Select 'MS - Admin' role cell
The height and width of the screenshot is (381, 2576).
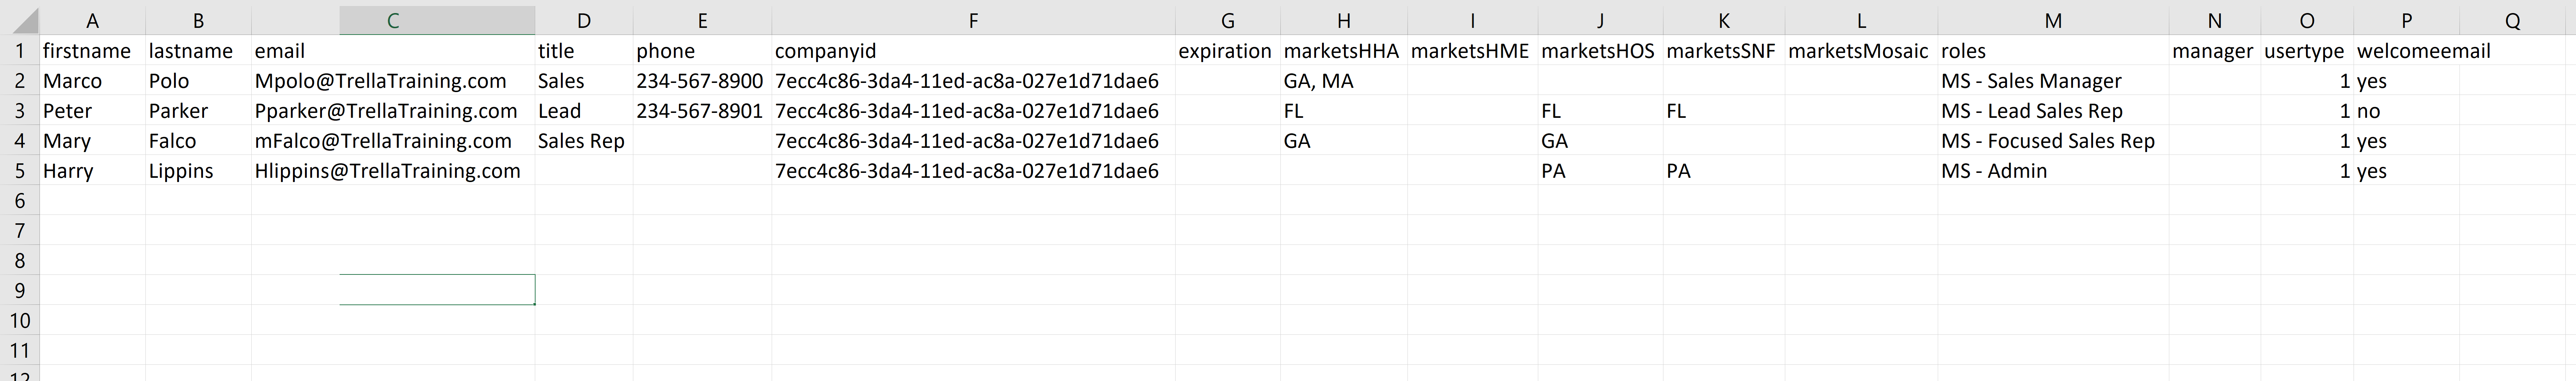(x=2053, y=171)
